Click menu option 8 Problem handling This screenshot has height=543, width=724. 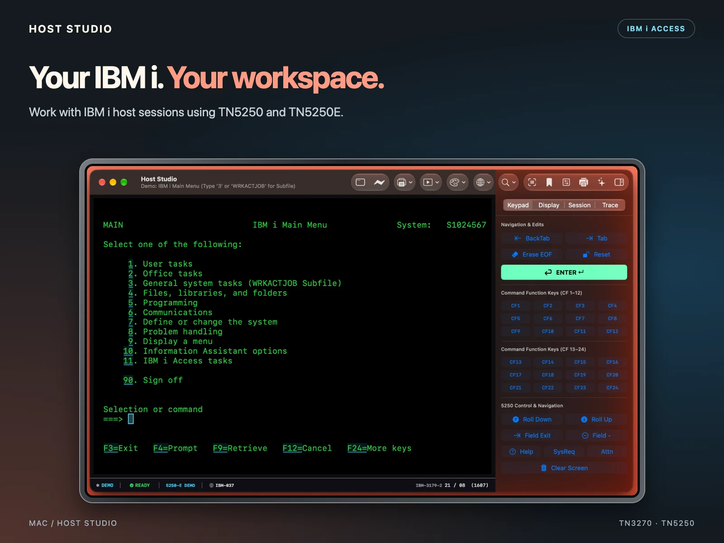coord(175,332)
